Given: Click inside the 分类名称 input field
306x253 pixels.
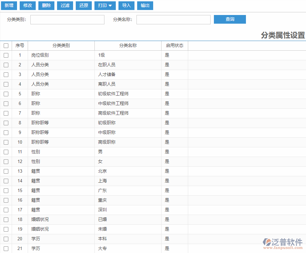Looking at the screenshot, I should pos(173,20).
